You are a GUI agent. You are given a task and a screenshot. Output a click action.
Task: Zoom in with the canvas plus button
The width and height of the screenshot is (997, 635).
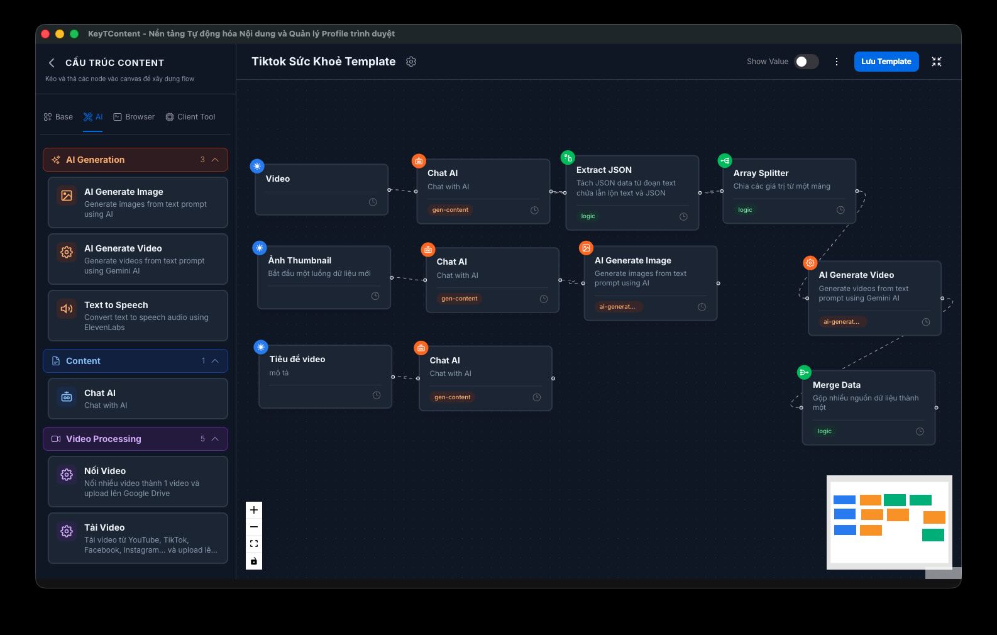click(254, 510)
